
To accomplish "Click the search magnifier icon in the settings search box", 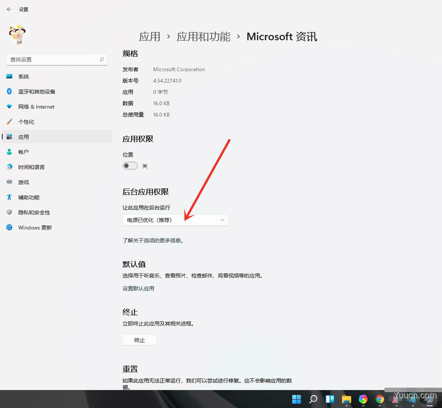I will (x=102, y=60).
